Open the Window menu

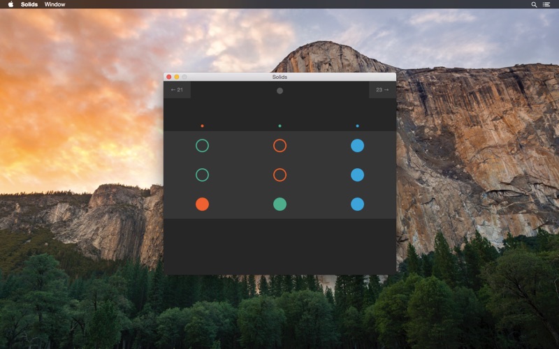click(55, 4)
